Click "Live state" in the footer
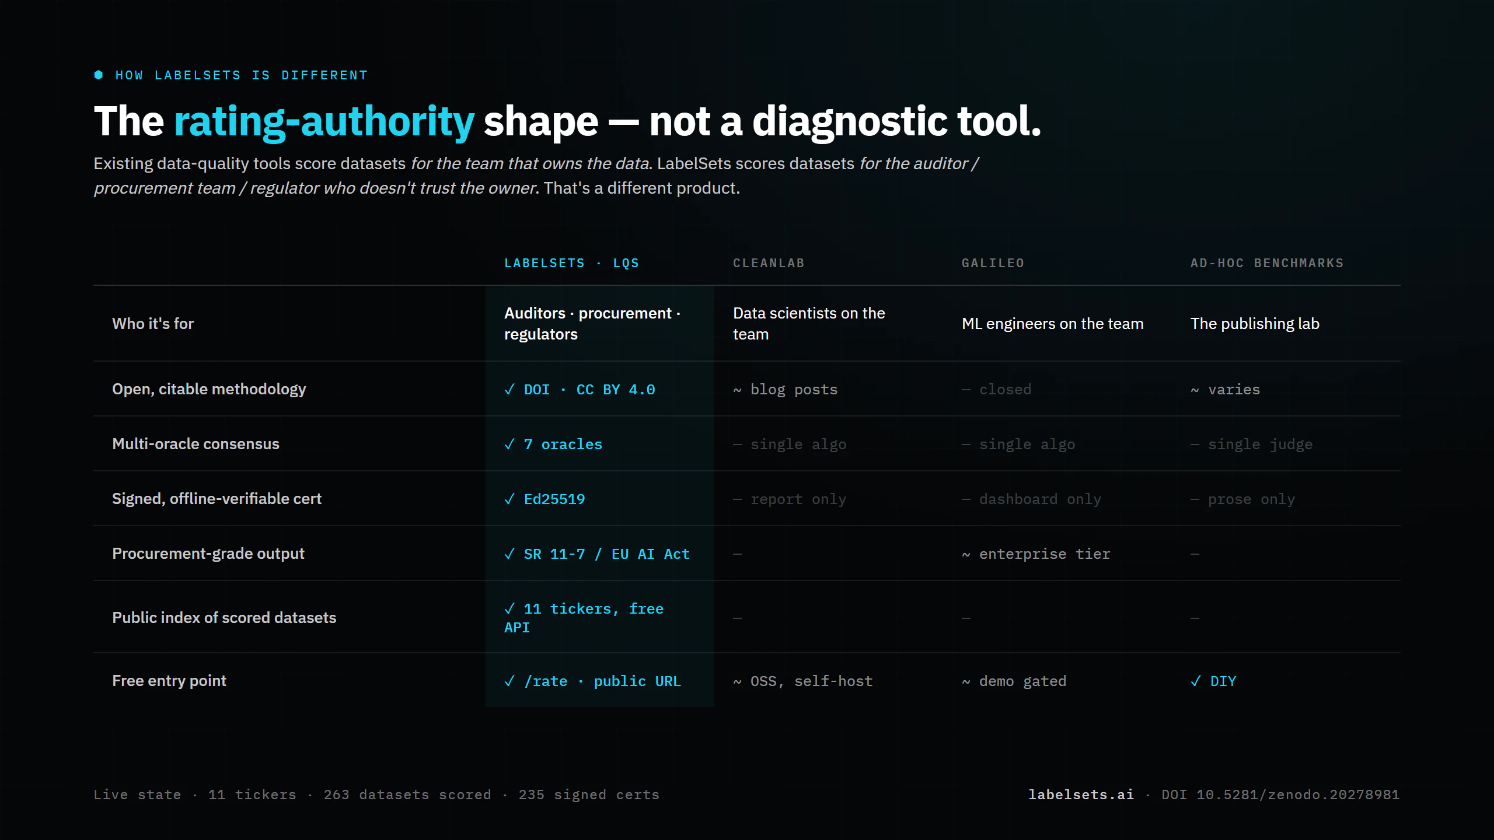Image resolution: width=1494 pixels, height=840 pixels. pyautogui.click(x=137, y=794)
